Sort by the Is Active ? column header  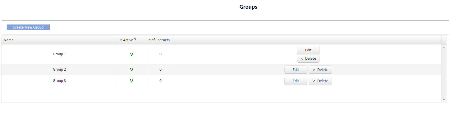pyautogui.click(x=128, y=40)
